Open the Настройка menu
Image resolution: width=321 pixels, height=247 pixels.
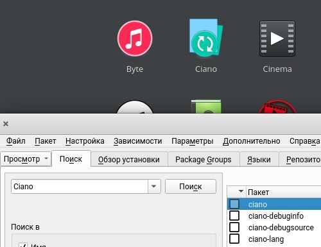point(85,141)
